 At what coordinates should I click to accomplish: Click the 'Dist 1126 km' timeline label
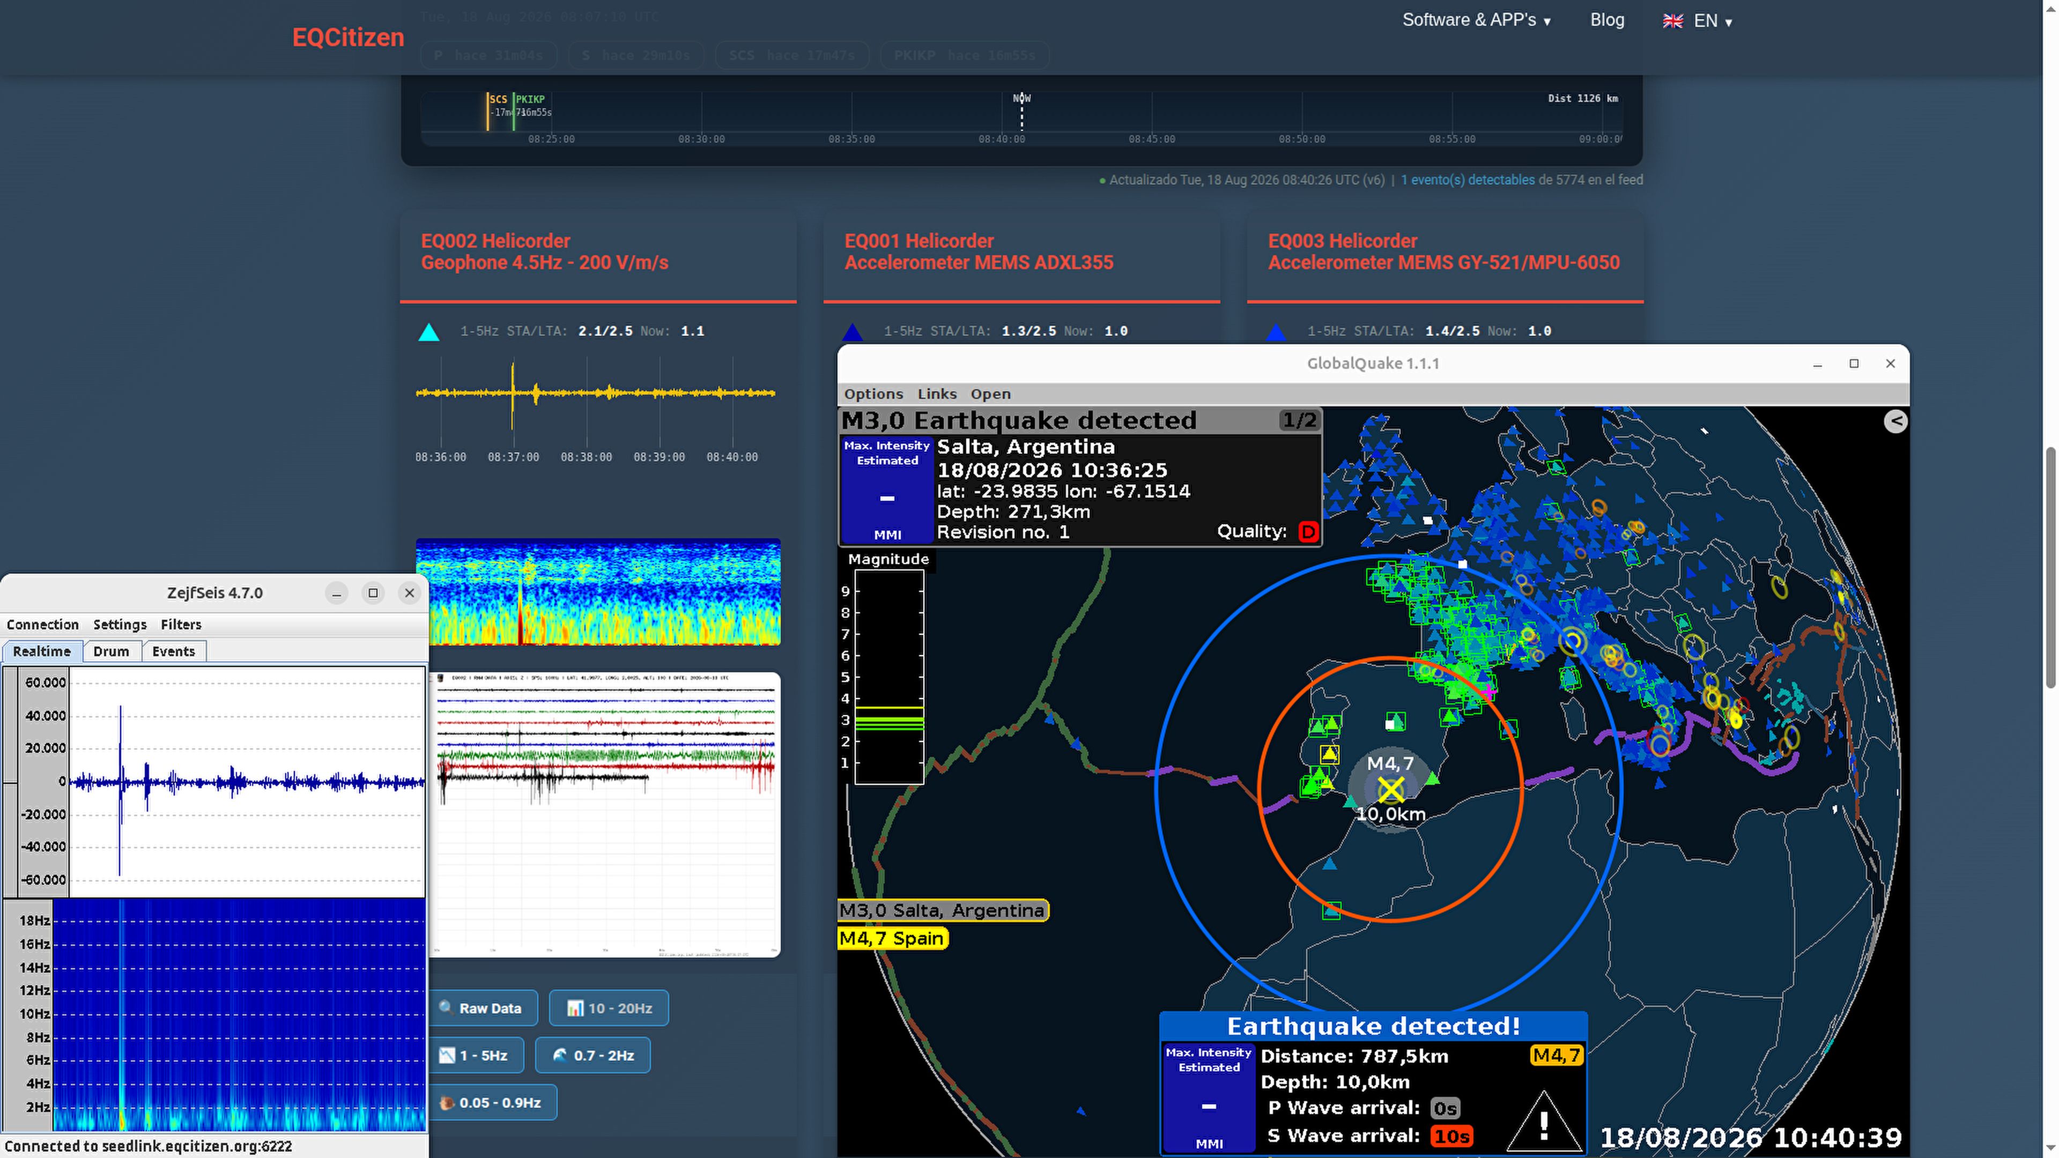click(1583, 98)
